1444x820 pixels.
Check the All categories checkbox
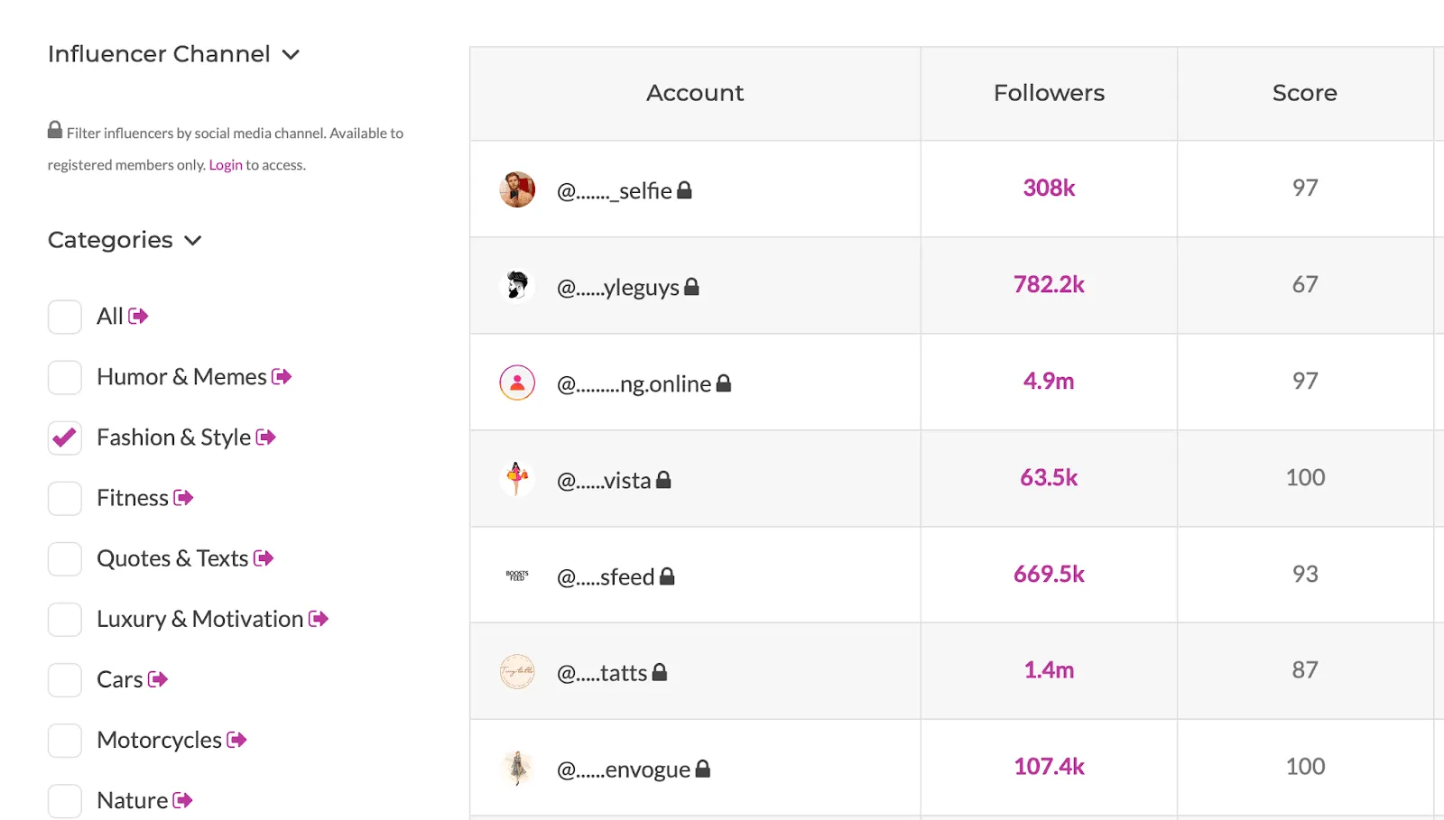(x=64, y=317)
